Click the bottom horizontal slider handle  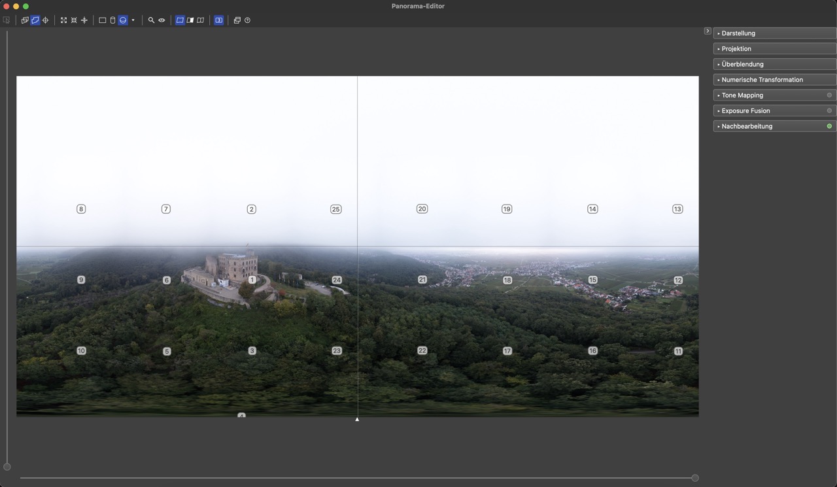coord(694,478)
